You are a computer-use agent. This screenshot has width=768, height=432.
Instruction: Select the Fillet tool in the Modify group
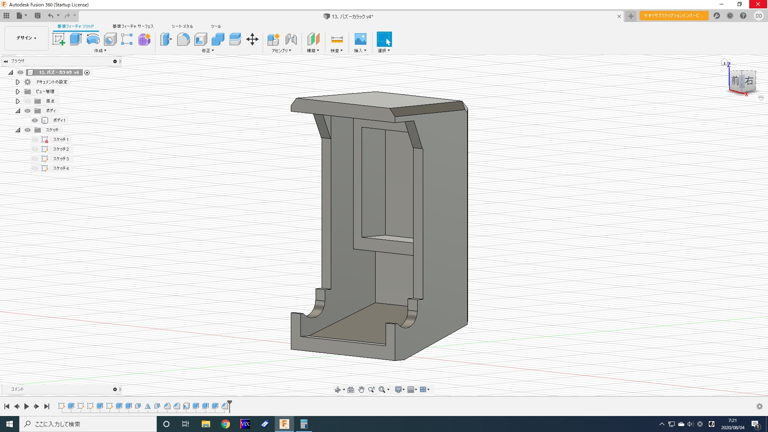183,39
